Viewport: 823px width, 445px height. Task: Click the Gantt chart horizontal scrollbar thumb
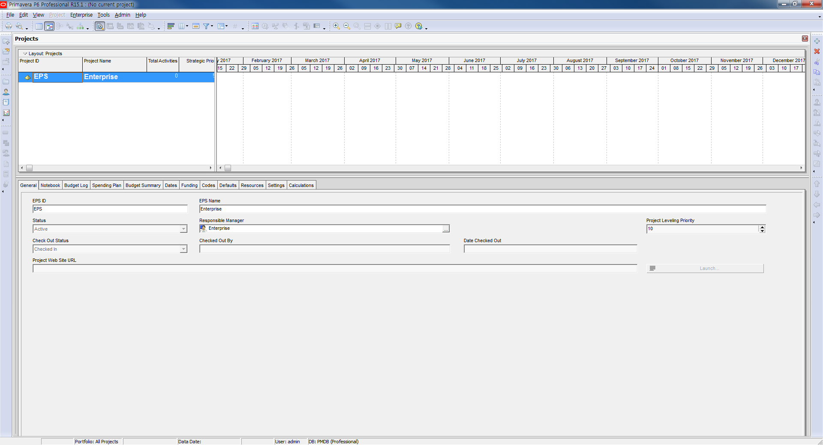point(228,168)
